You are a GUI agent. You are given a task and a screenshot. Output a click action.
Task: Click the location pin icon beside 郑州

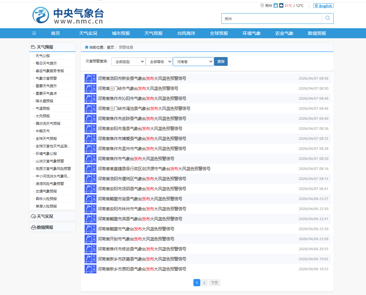262,6
